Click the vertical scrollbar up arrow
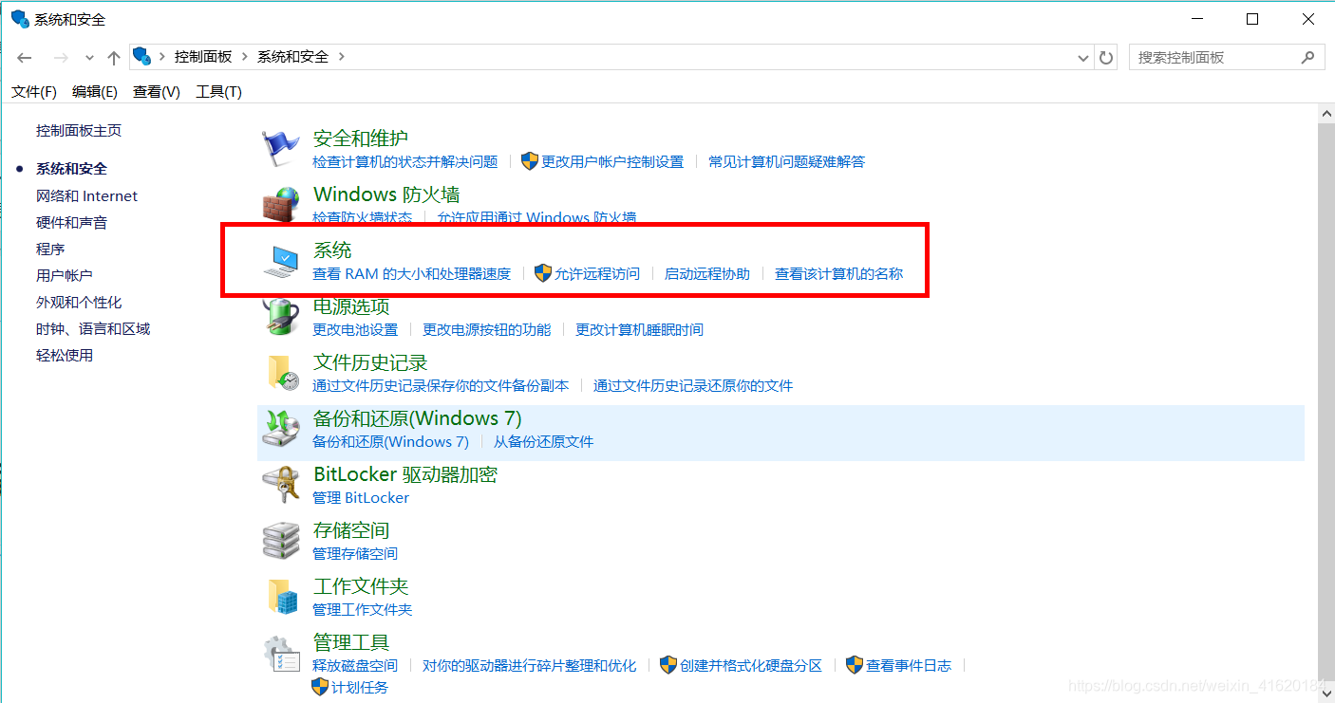 point(1326,114)
